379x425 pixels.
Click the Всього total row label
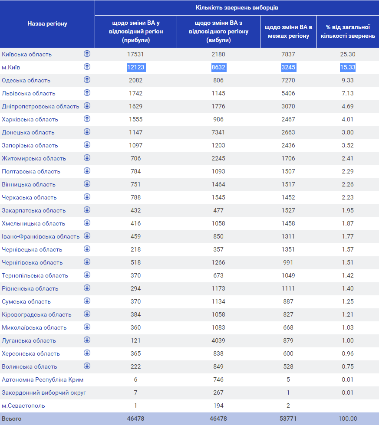[x=12, y=419]
